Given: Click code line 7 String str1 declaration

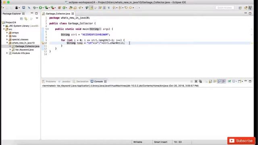Looking at the screenshot, I should coord(85,35).
